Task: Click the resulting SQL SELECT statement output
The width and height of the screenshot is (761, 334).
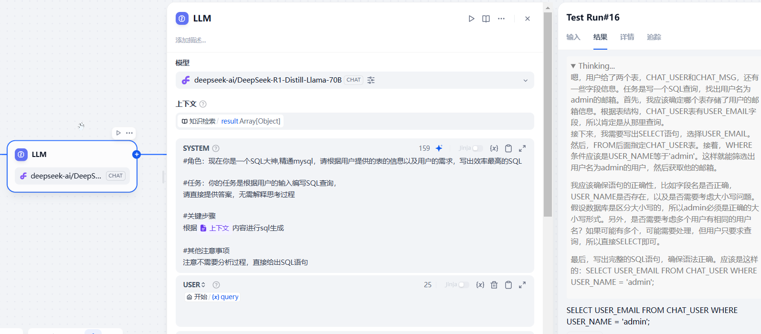Action: (652, 316)
